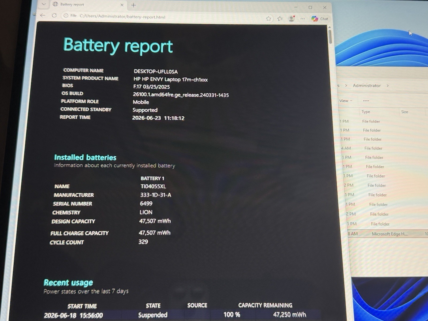
Task: Sort File Explorer by the Type column
Action: click(x=366, y=112)
